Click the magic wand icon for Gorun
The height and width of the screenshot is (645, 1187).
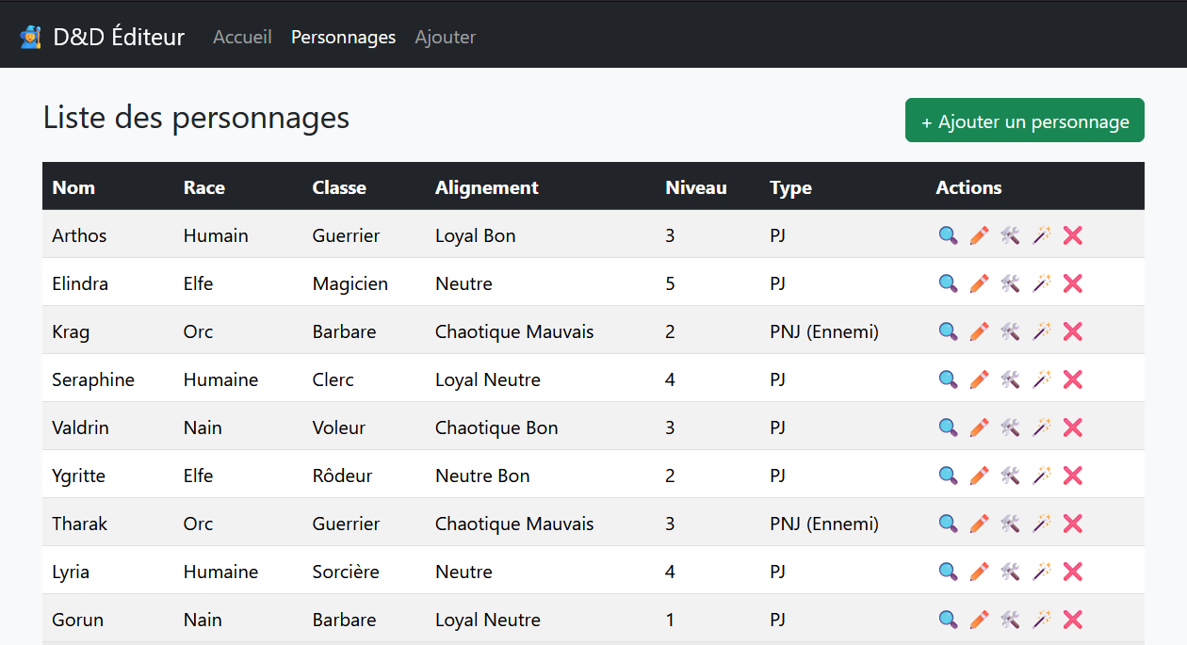pyautogui.click(x=1041, y=620)
